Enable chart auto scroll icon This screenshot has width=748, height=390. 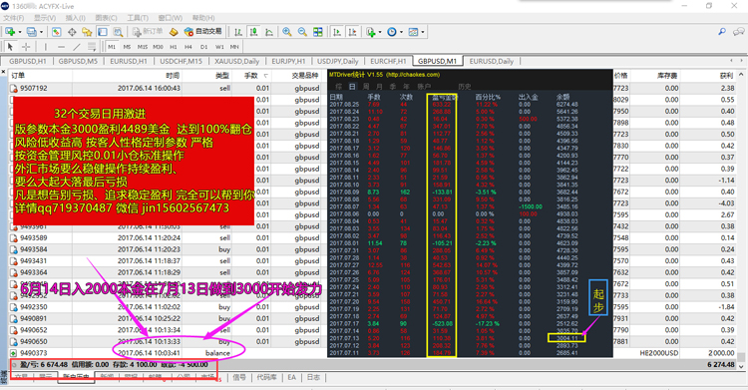coord(337,32)
